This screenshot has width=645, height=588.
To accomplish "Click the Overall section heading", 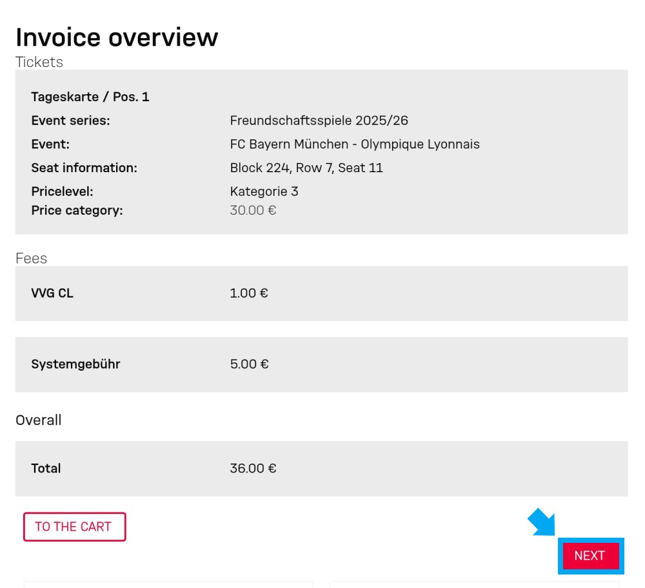I will [39, 420].
